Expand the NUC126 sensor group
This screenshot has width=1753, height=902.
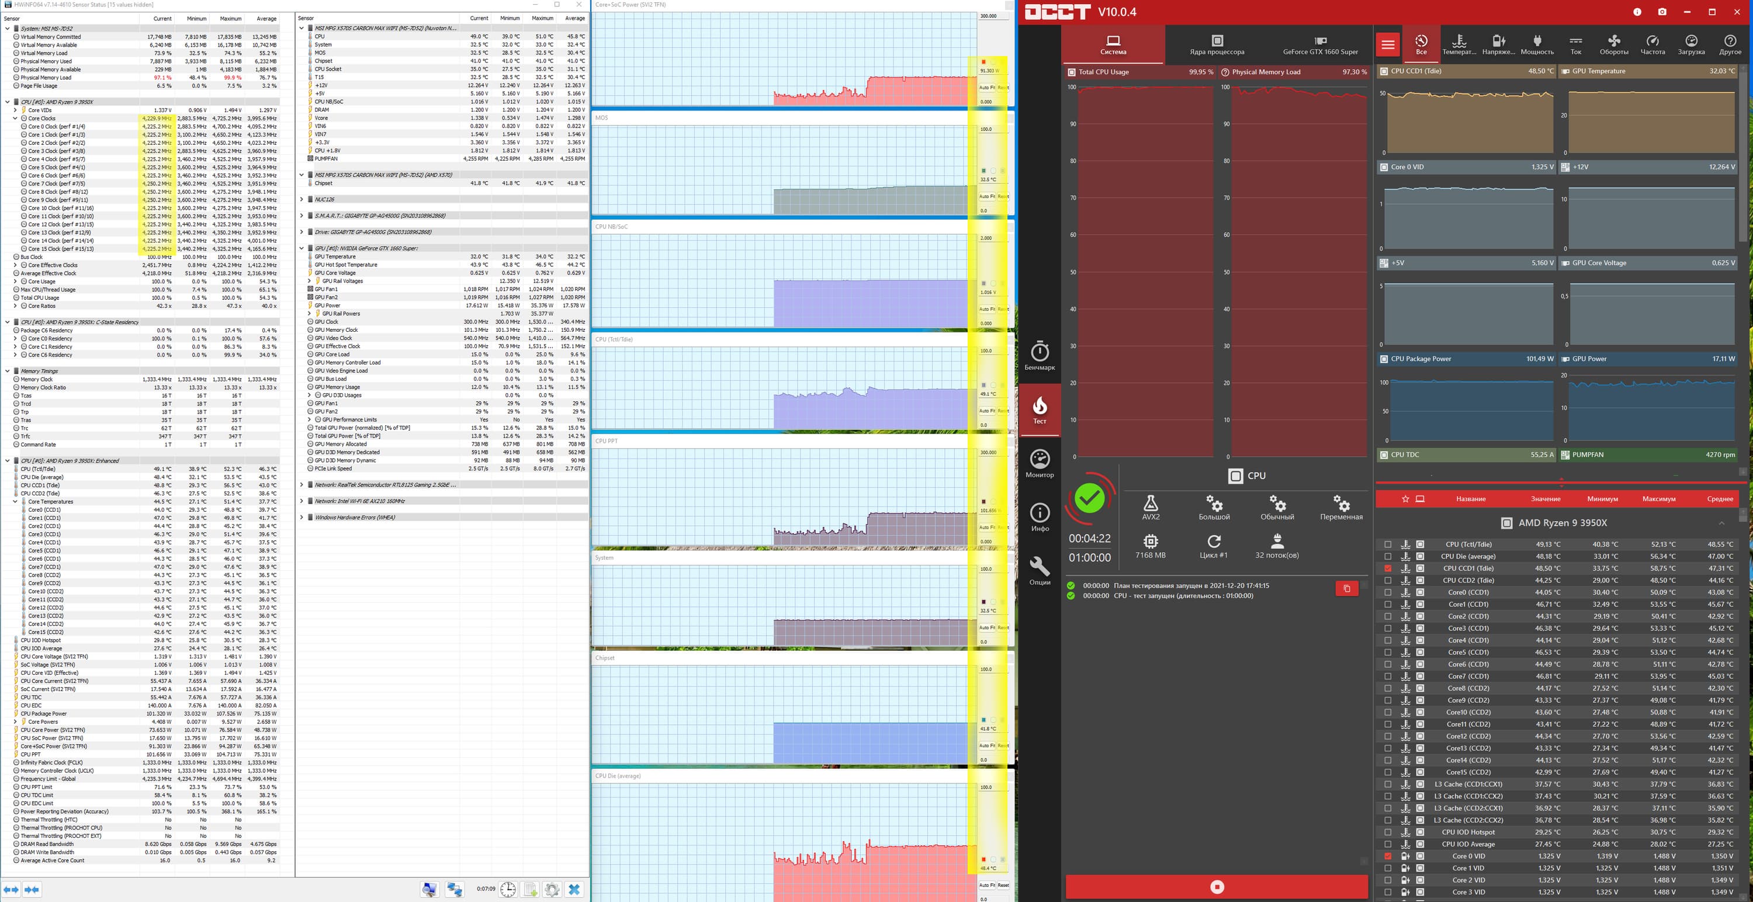(x=302, y=199)
